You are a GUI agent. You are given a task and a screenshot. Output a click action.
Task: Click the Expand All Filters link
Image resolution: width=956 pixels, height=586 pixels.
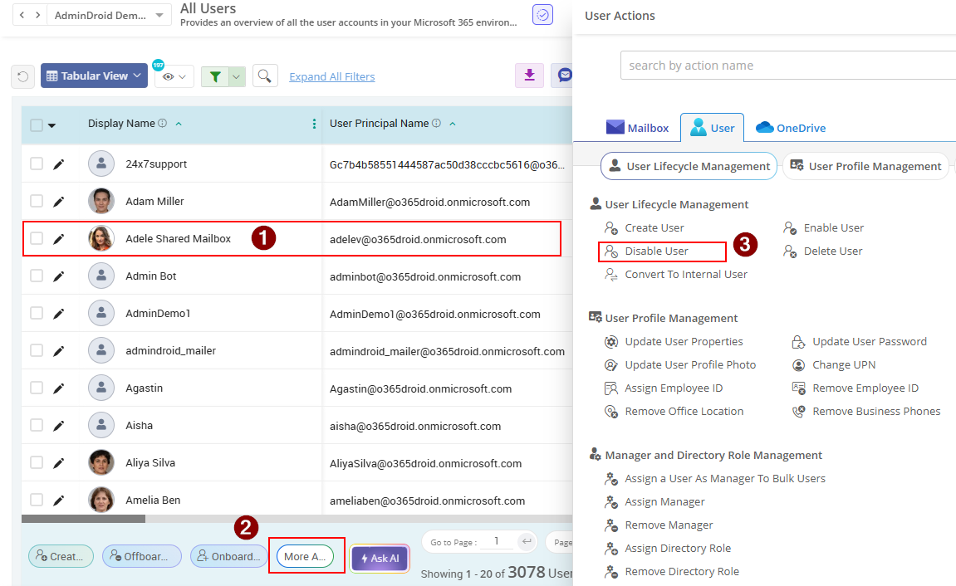tap(331, 76)
